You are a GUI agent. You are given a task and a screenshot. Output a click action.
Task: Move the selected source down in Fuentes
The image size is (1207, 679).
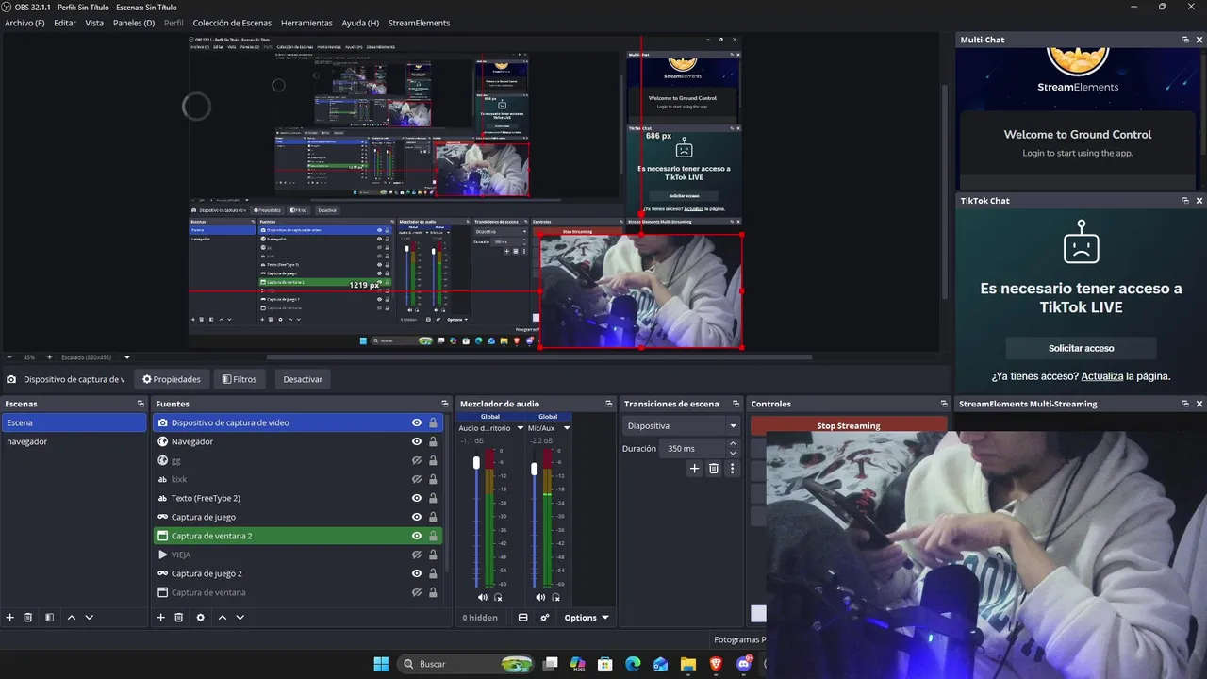click(240, 618)
